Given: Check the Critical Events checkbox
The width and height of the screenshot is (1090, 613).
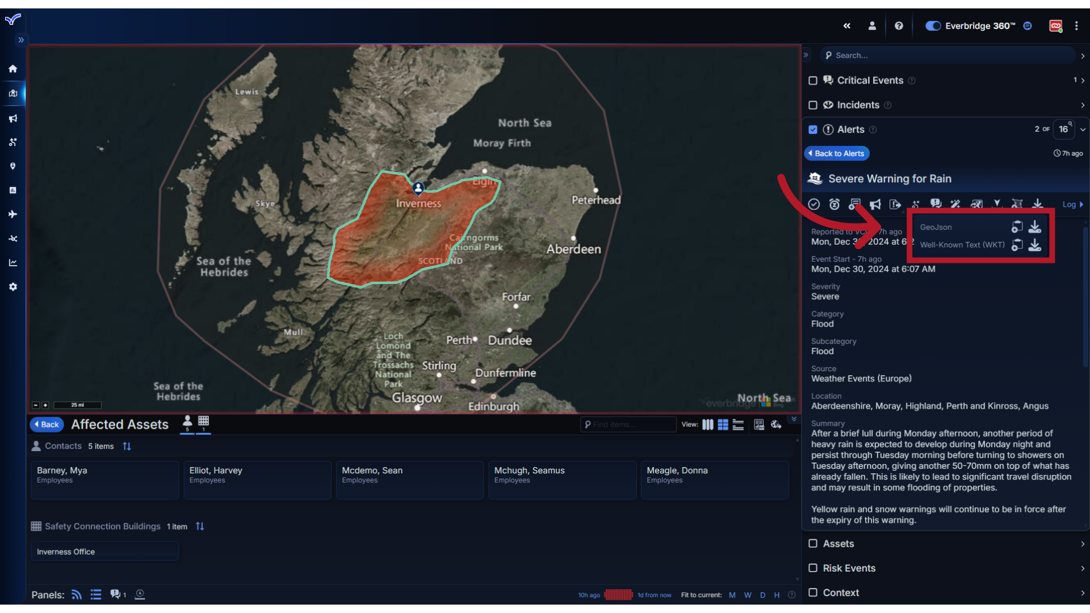Looking at the screenshot, I should point(813,81).
